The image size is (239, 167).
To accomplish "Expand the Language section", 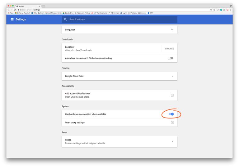I will [172, 30].
